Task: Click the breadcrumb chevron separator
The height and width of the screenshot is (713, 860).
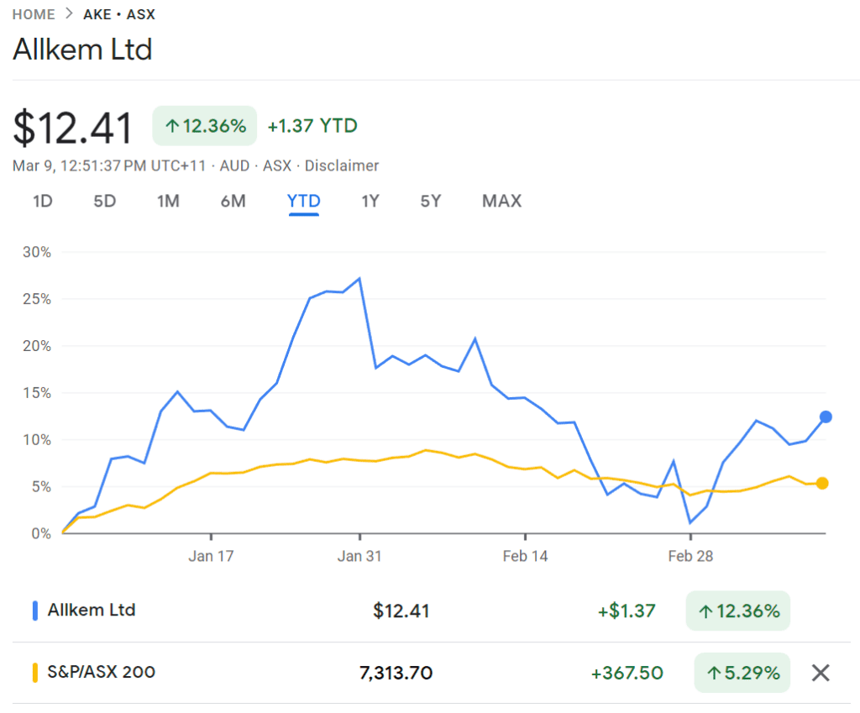Action: pyautogui.click(x=69, y=13)
